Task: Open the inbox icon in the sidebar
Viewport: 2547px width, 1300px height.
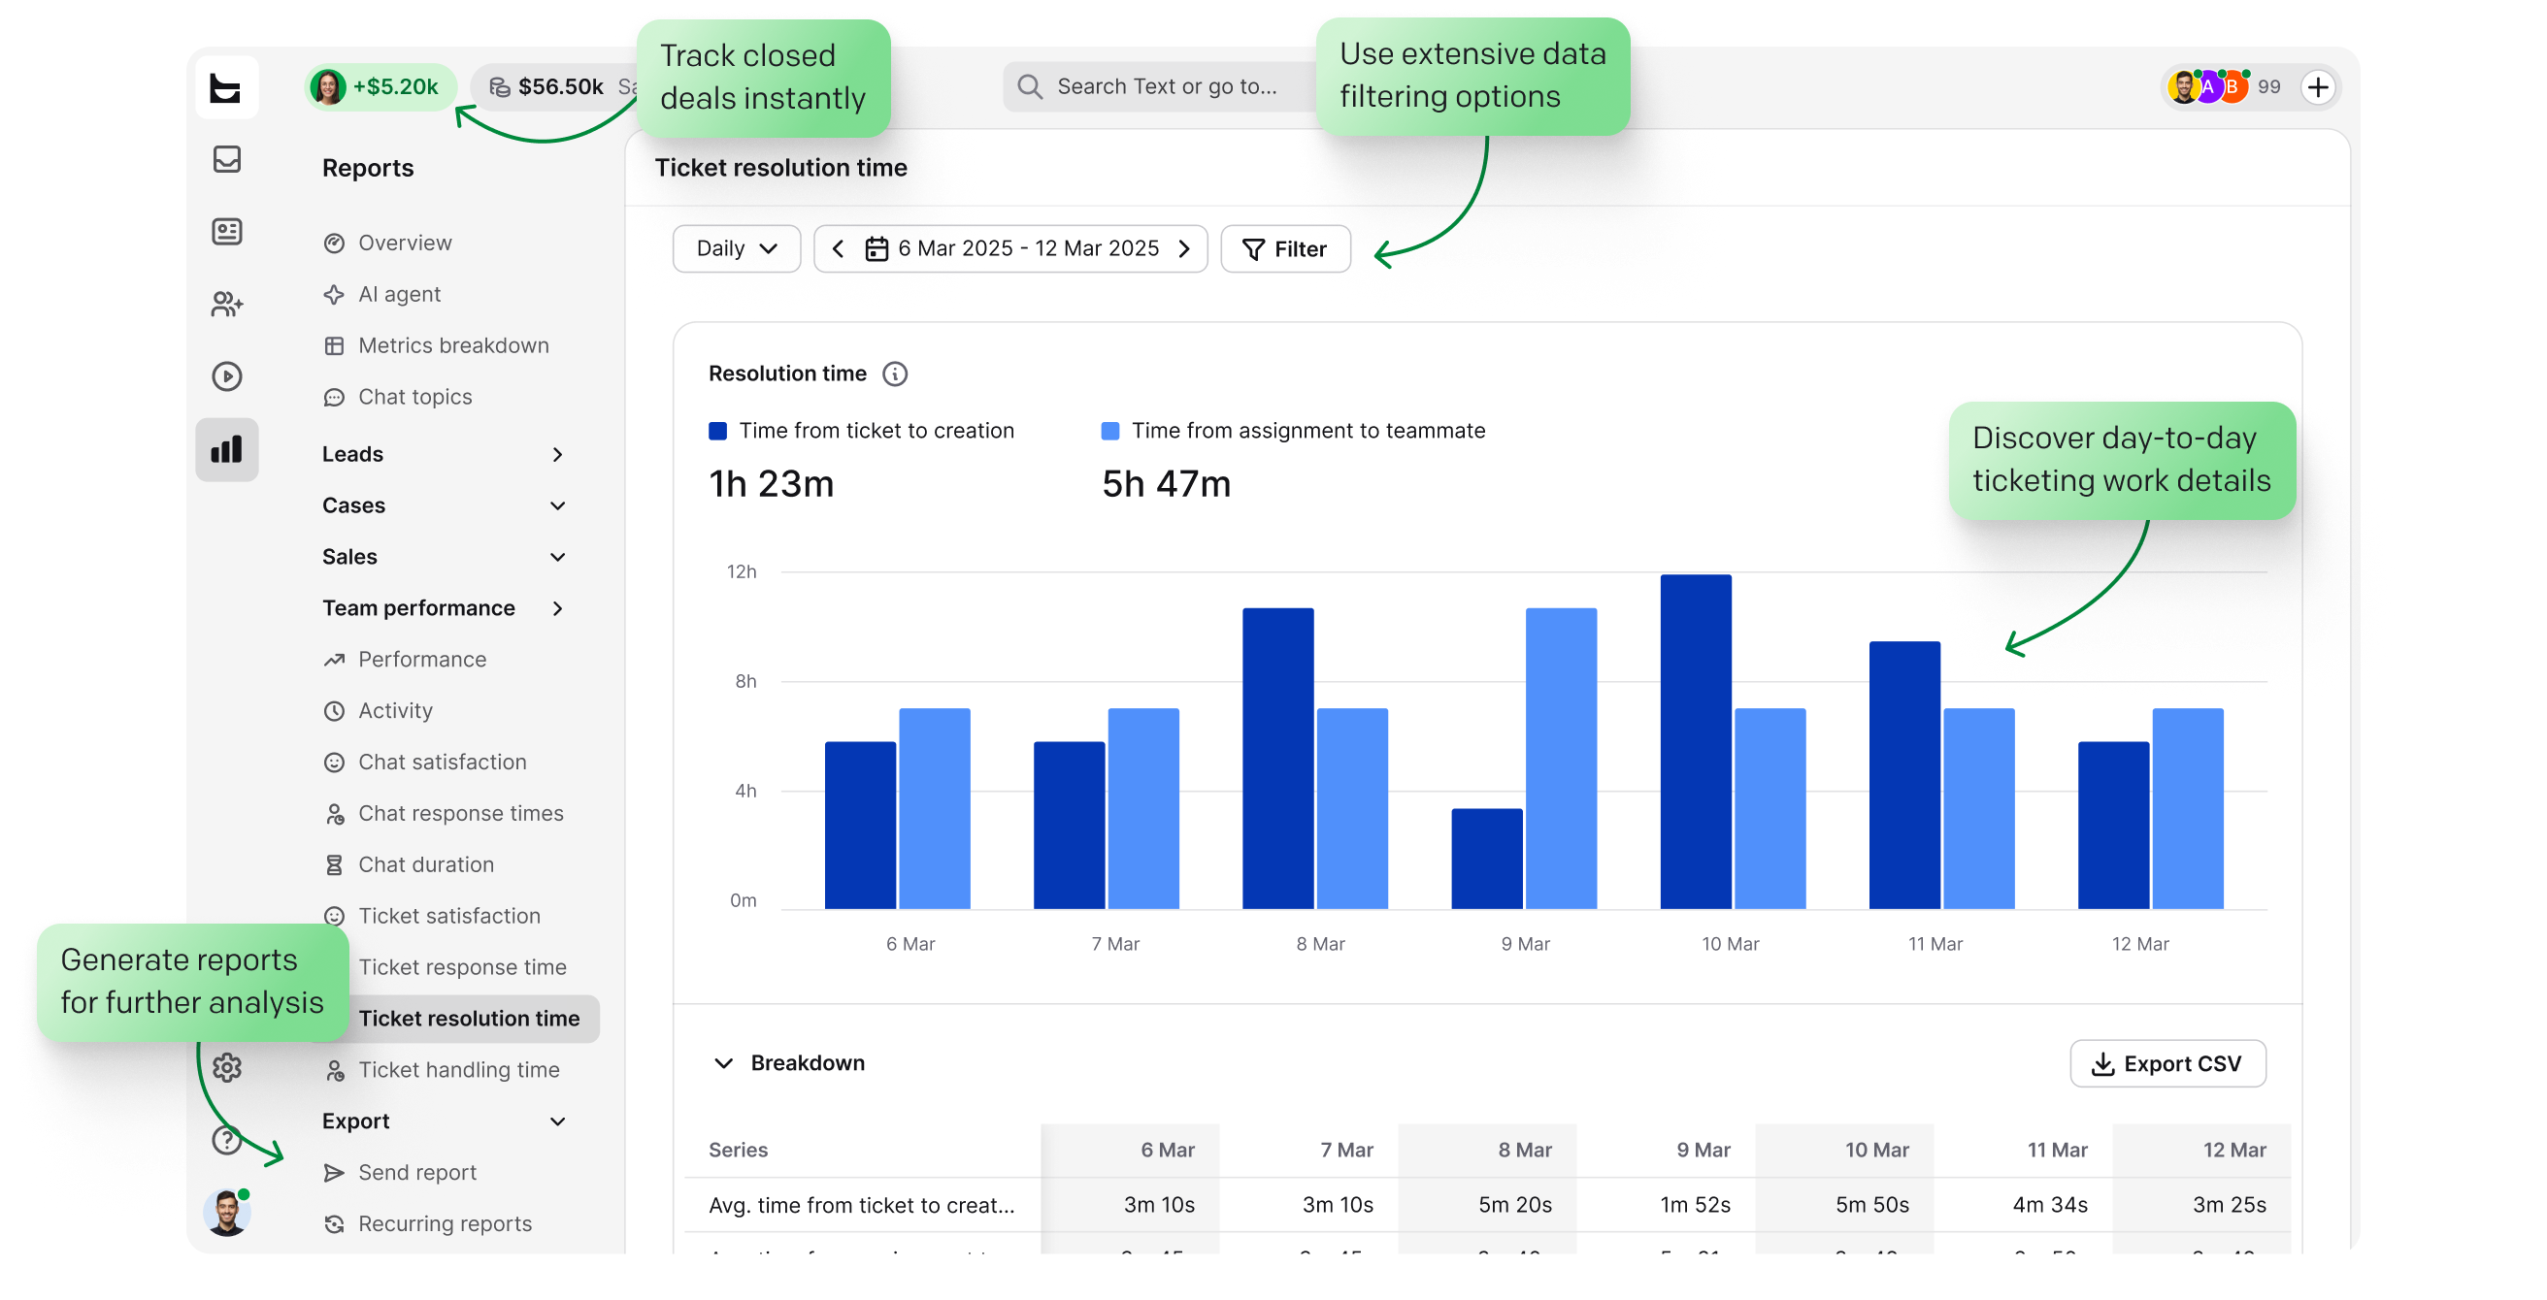Action: pos(226,158)
